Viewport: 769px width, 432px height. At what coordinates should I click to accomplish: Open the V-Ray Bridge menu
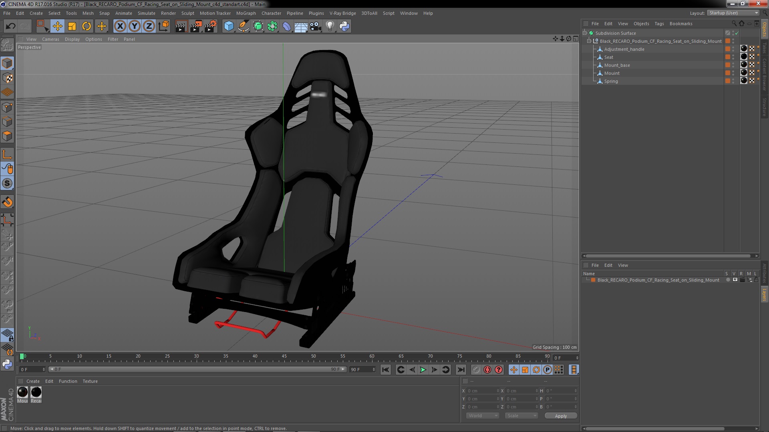click(343, 13)
